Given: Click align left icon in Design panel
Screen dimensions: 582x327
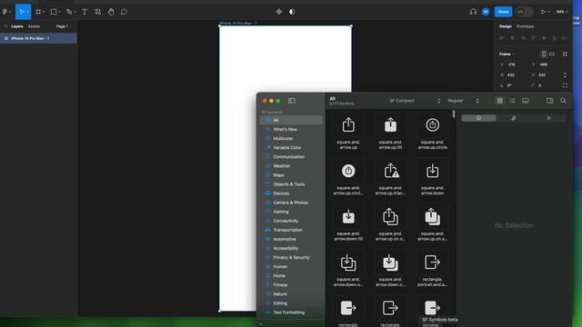Looking at the screenshot, I should tap(502, 38).
